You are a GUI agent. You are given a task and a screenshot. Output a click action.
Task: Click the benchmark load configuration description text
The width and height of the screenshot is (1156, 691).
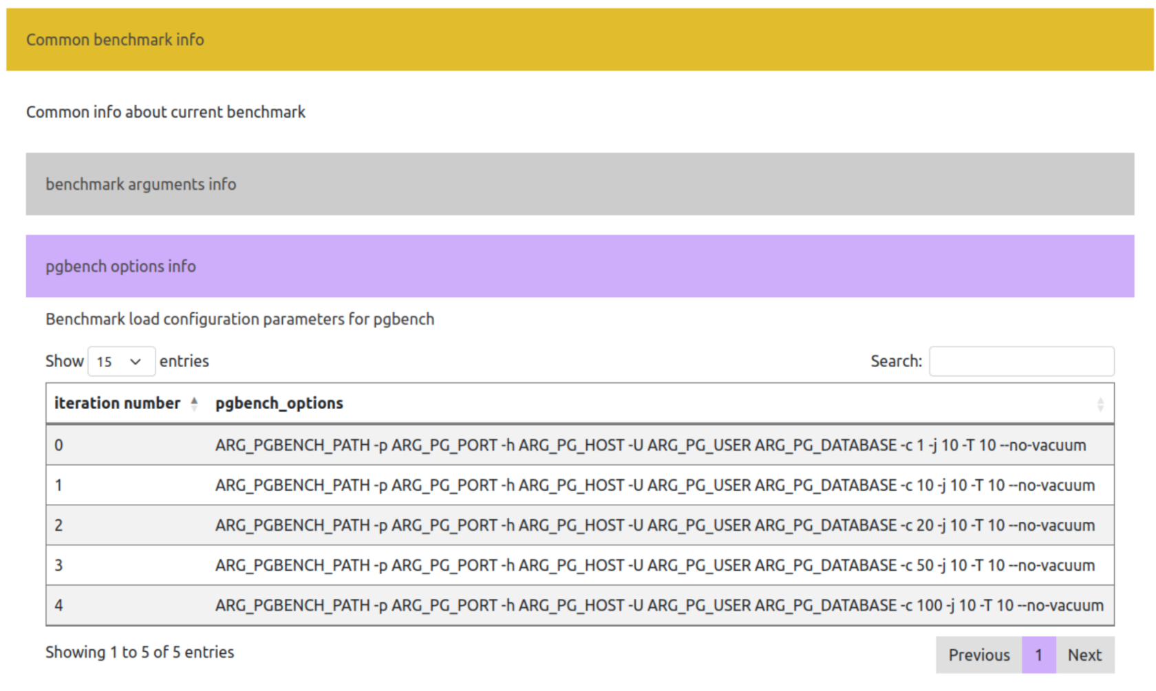point(239,320)
